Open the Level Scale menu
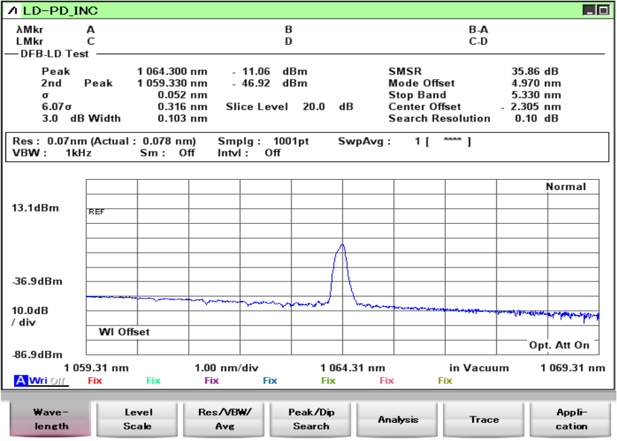The width and height of the screenshot is (617, 441). [x=138, y=419]
